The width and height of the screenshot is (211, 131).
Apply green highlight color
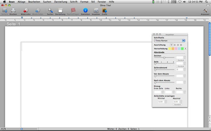[x=182, y=49]
